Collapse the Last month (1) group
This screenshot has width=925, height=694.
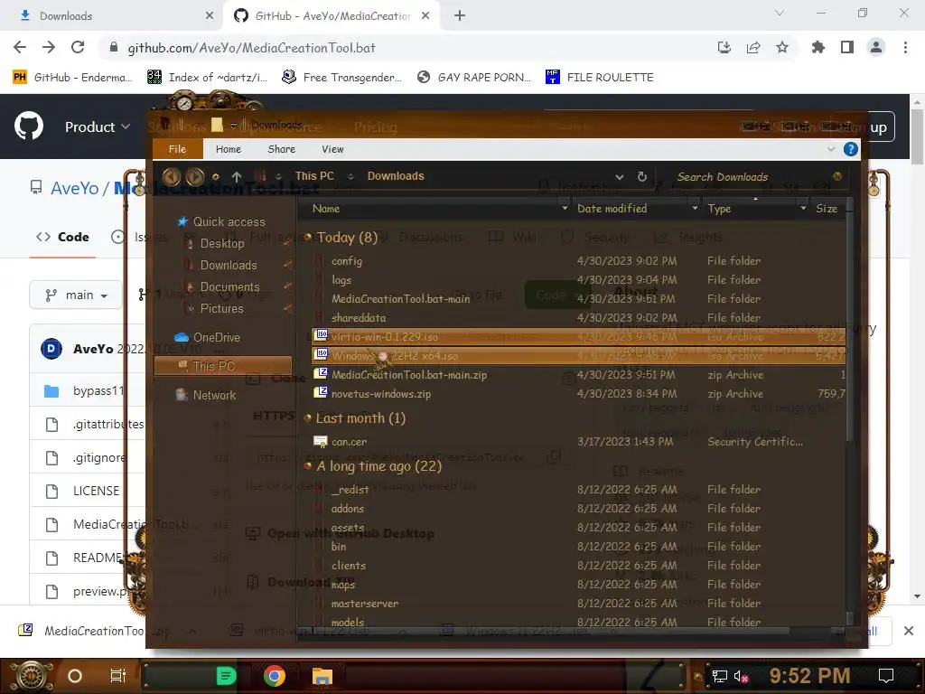point(307,417)
